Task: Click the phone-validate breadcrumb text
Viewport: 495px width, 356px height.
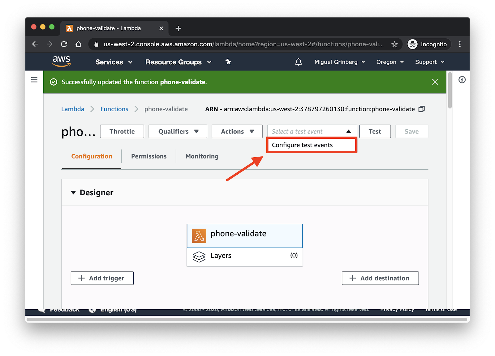Action: [x=166, y=109]
